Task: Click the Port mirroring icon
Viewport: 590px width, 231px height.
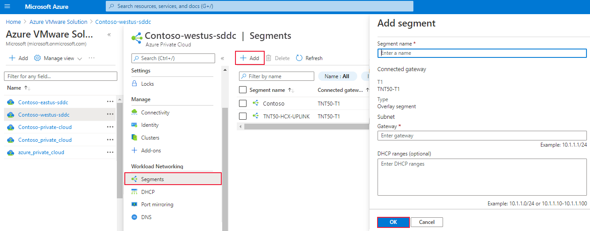Action: pyautogui.click(x=135, y=204)
